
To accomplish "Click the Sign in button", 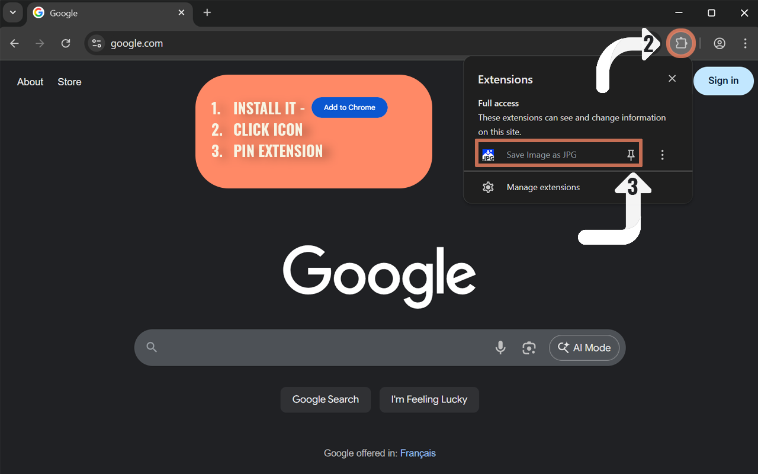I will [723, 81].
